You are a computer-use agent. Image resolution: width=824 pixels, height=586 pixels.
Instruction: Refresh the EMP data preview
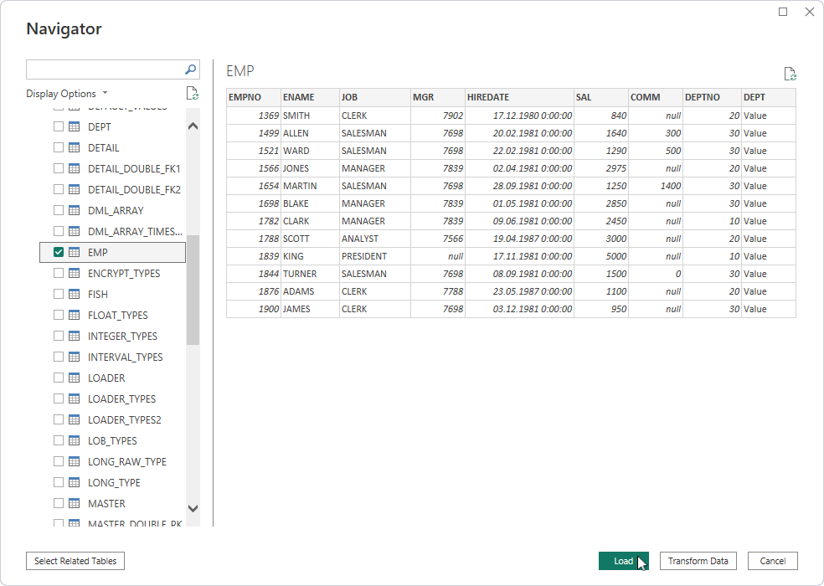(x=788, y=74)
